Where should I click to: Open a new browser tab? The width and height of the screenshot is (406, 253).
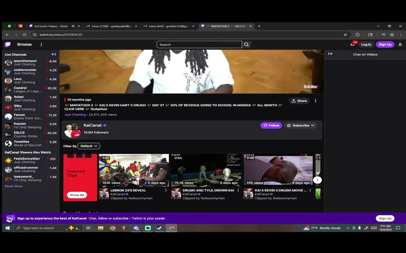259,26
